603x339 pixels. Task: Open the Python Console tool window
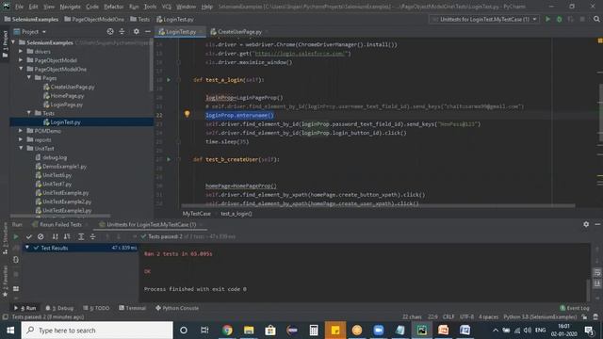tap(177, 308)
